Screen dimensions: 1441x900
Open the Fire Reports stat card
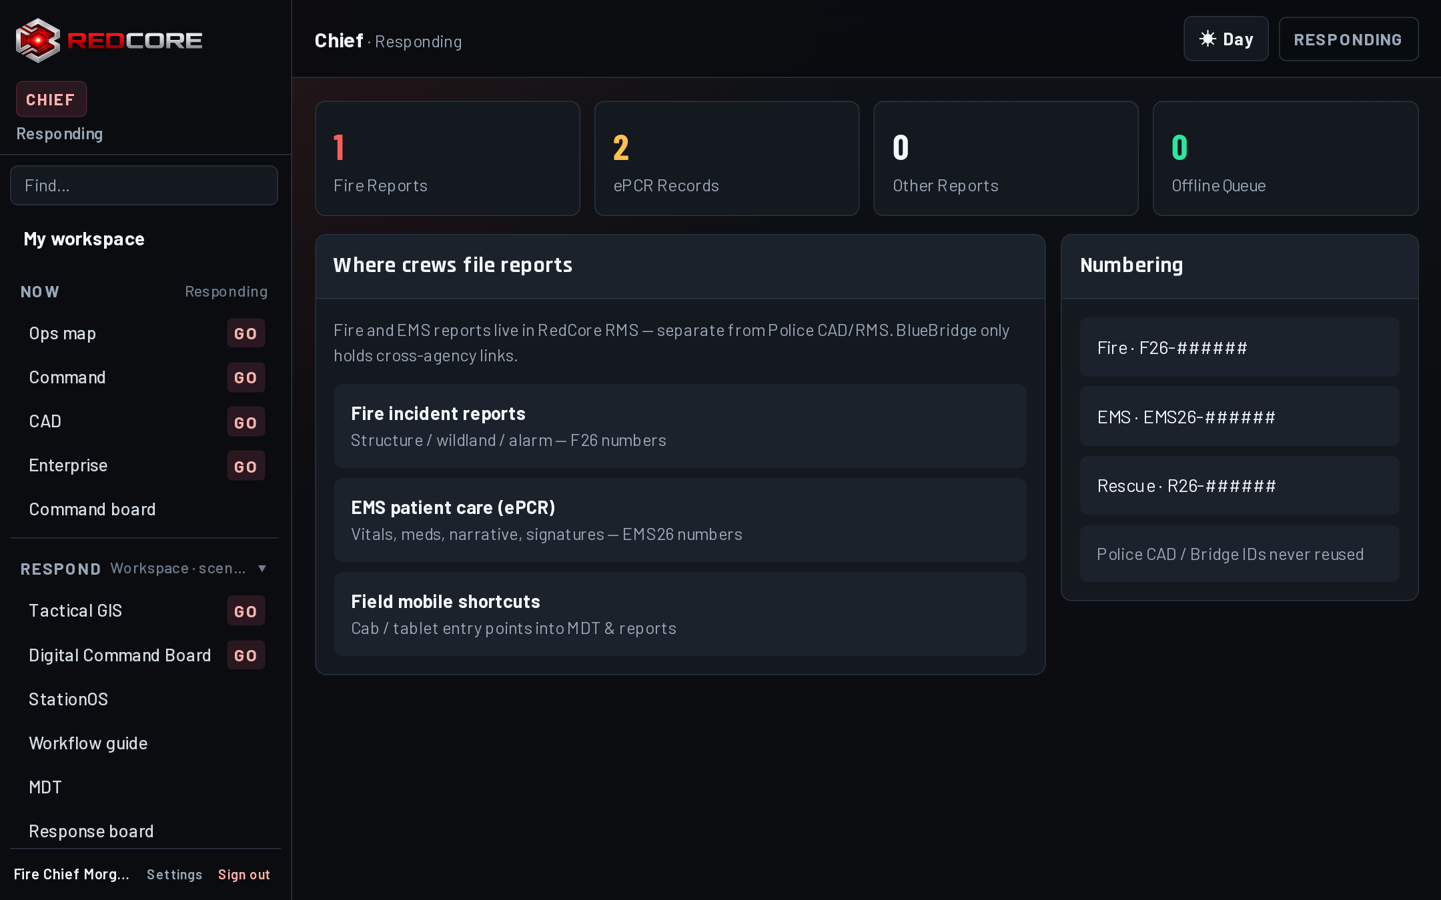(448, 159)
